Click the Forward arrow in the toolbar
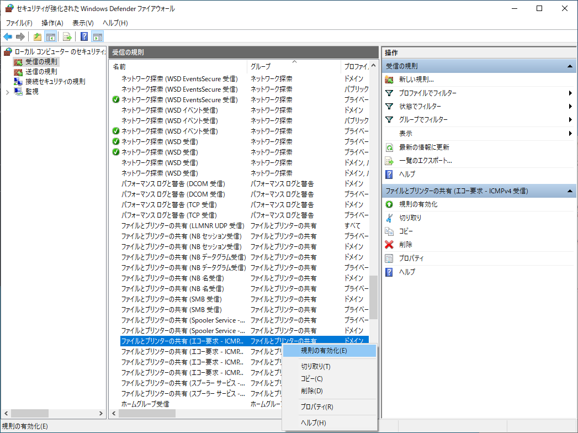The height and width of the screenshot is (433, 578). [20, 36]
